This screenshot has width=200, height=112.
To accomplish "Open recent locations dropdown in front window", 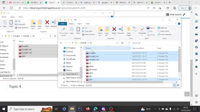I will pos(69,43).
